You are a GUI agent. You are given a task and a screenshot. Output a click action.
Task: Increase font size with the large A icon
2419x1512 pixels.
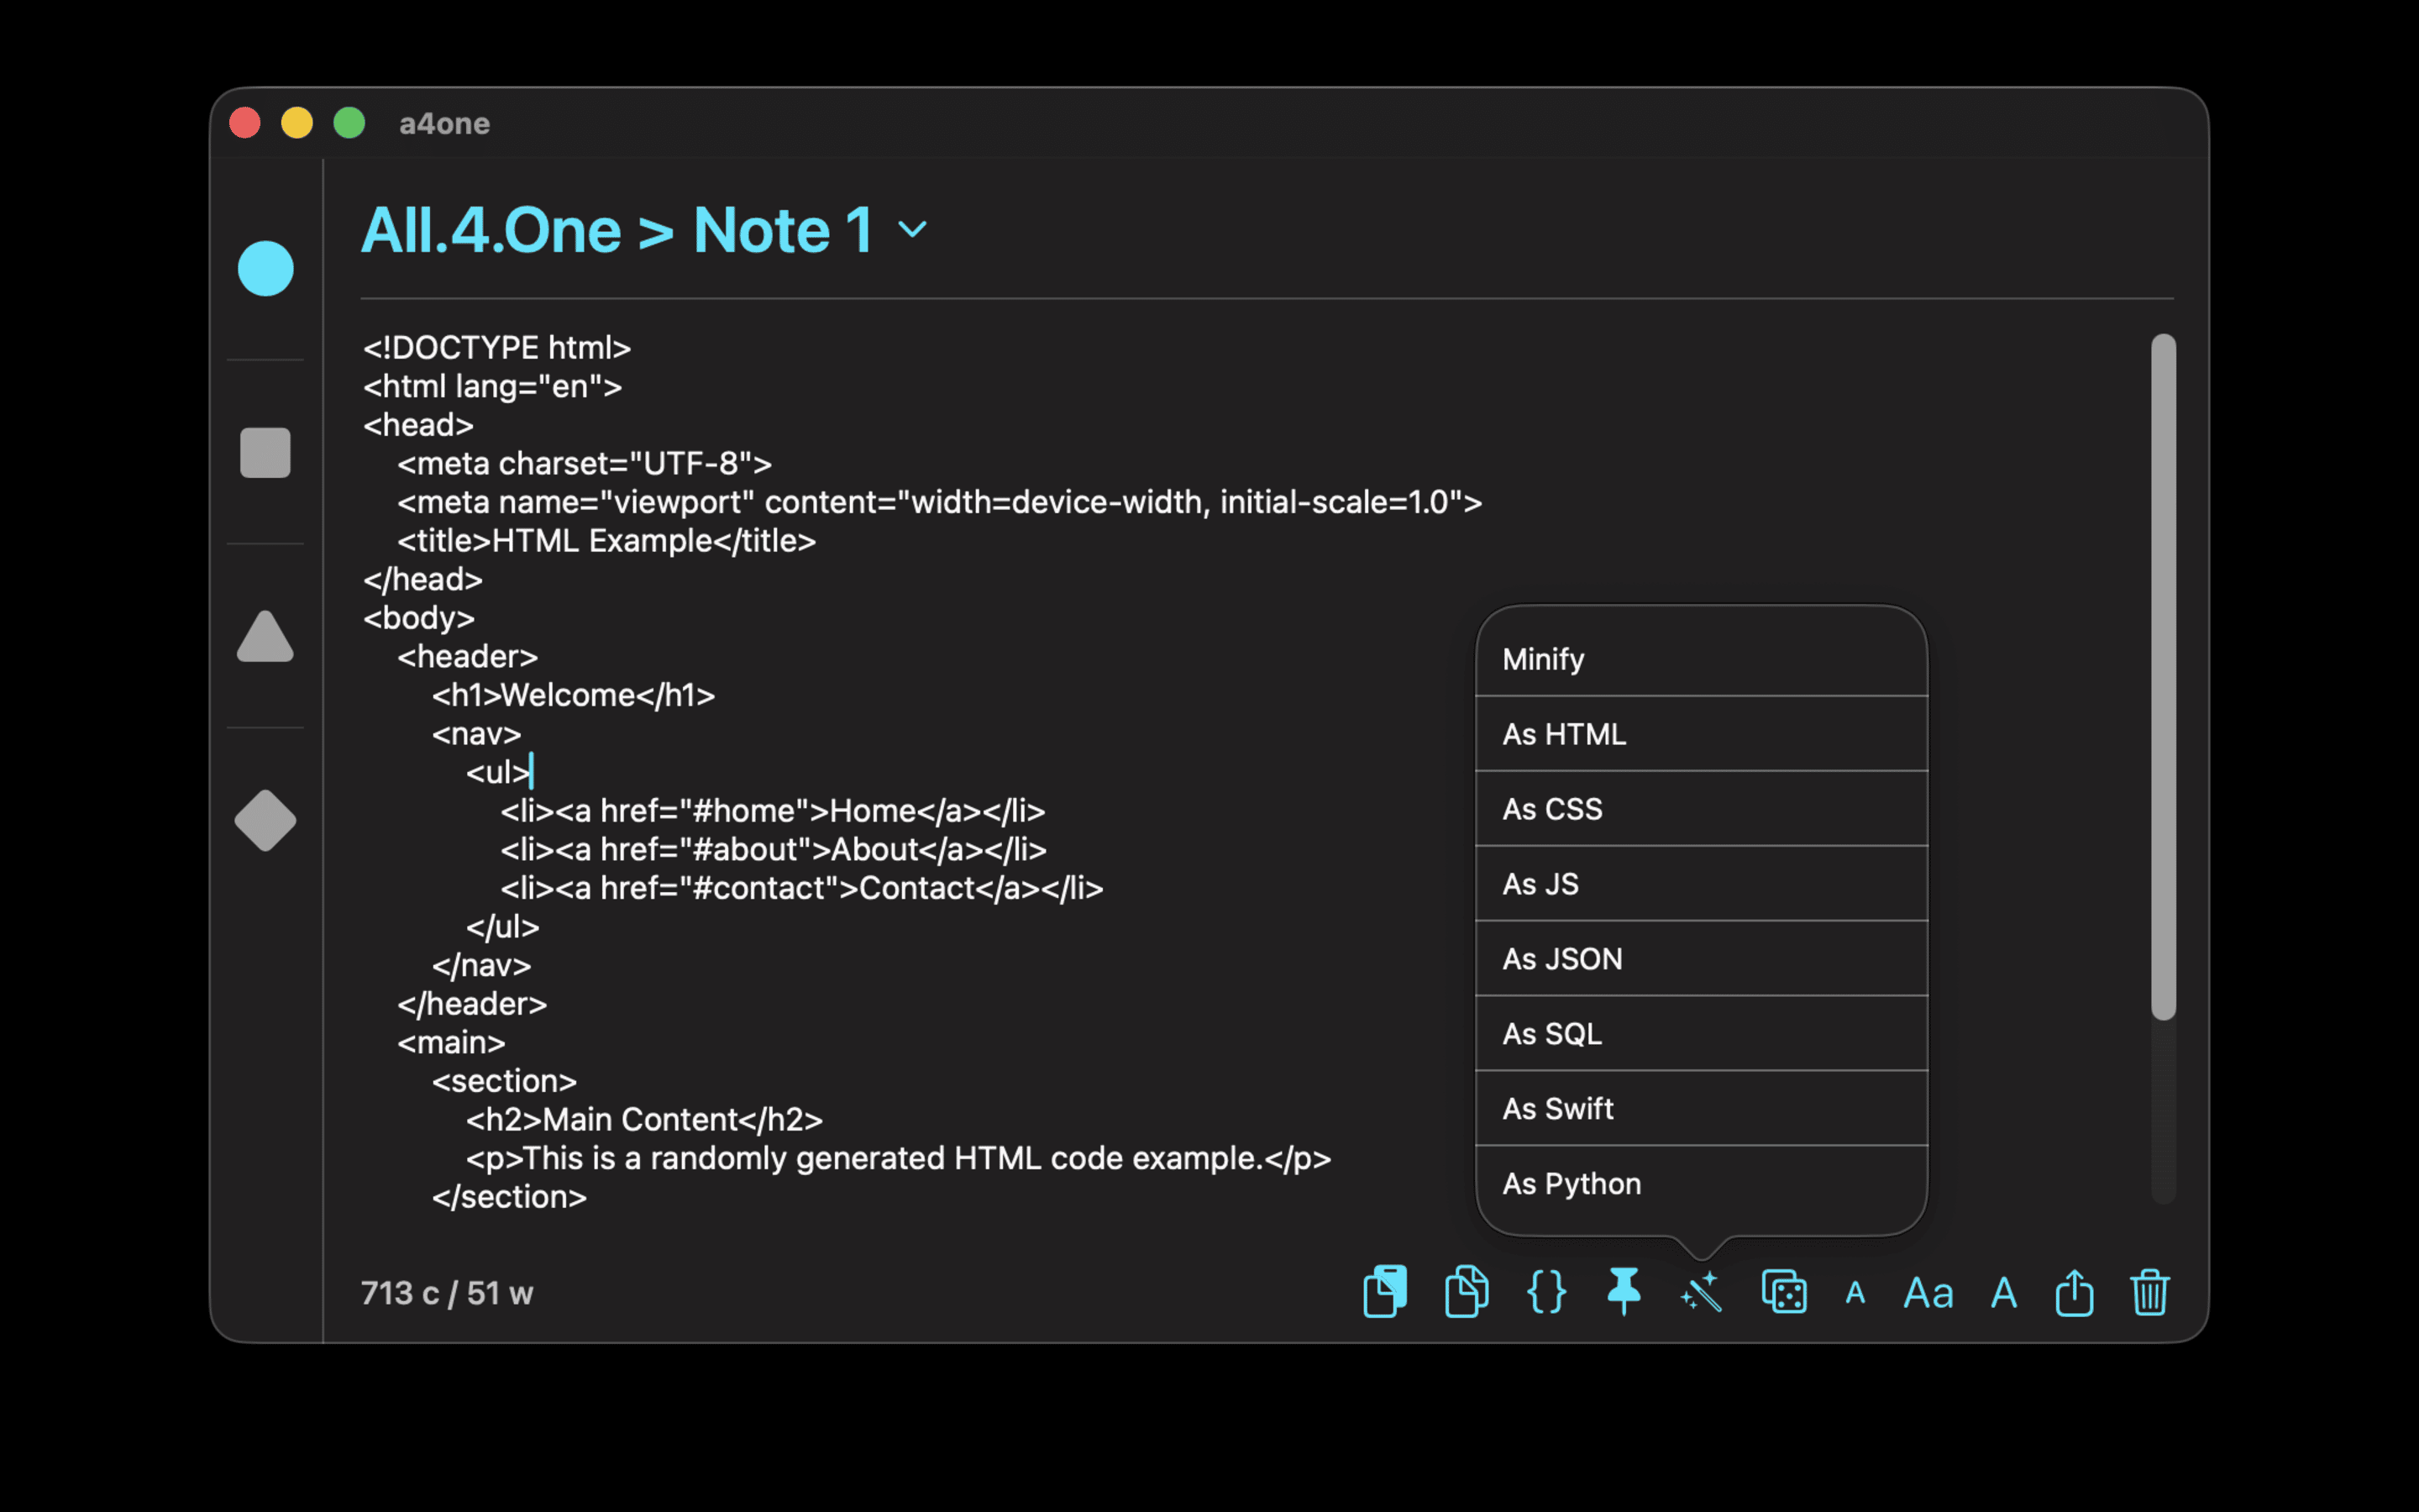(x=2003, y=1291)
